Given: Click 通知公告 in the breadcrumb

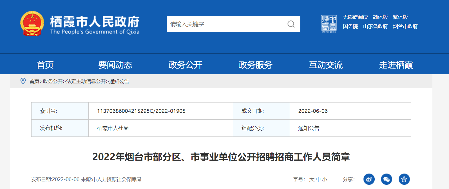Looking at the screenshot, I should pyautogui.click(x=119, y=81).
